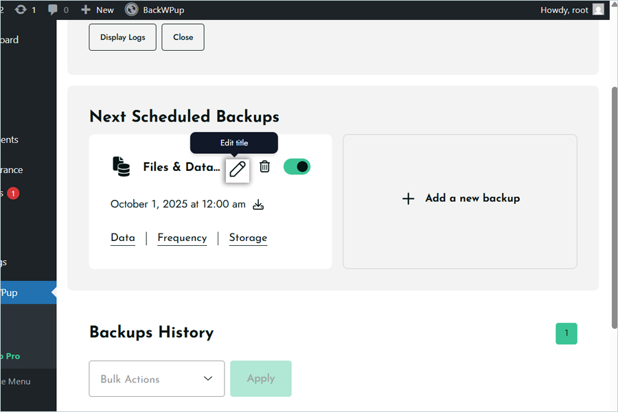Open the comments bubble icon in the admin bar
The image size is (618, 412).
tap(53, 10)
